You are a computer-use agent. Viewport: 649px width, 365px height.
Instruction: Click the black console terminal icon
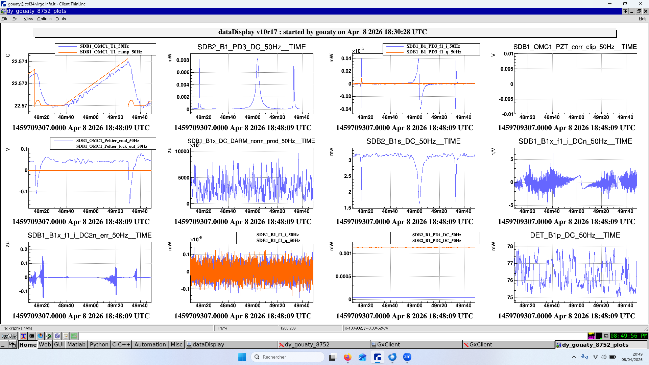32,336
